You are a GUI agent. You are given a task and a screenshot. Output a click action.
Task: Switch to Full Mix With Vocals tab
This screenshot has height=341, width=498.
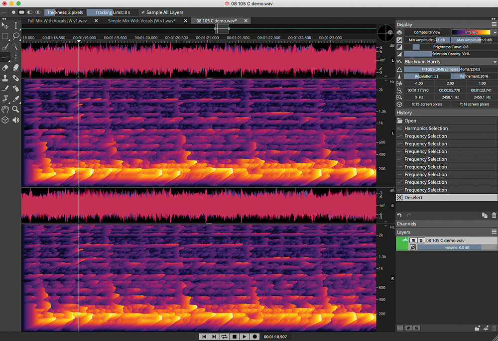56,21
